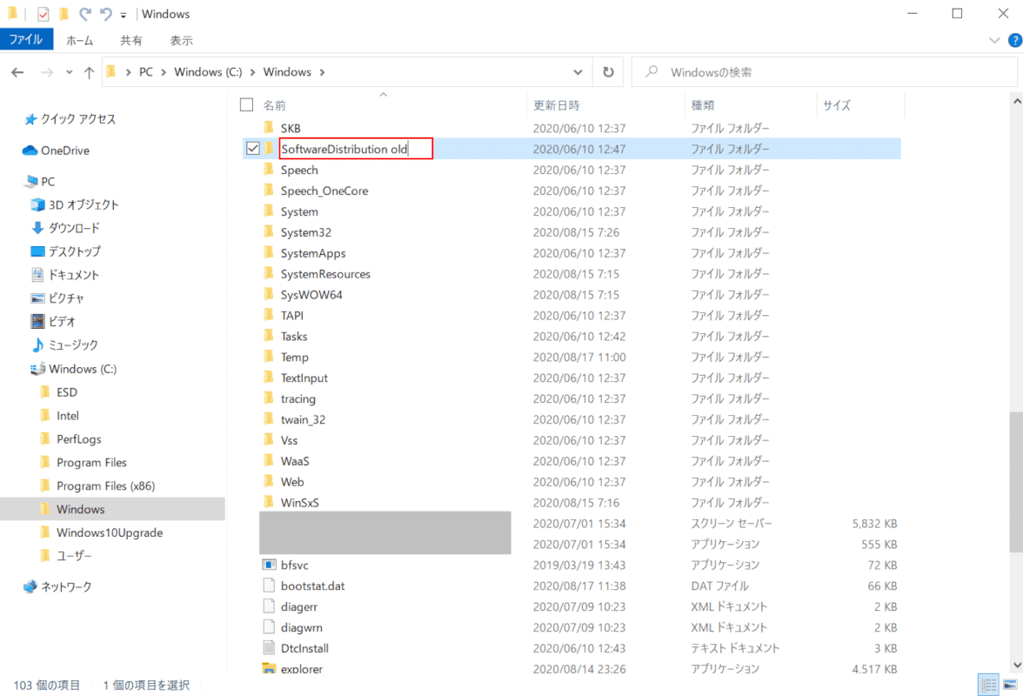The width and height of the screenshot is (1023, 696).
Task: Click Windows in the address breadcrumb
Action: [x=287, y=71]
